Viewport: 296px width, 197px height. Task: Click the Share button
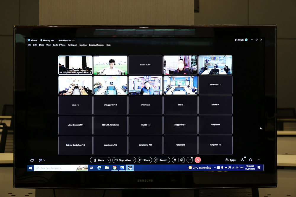click(x=145, y=160)
